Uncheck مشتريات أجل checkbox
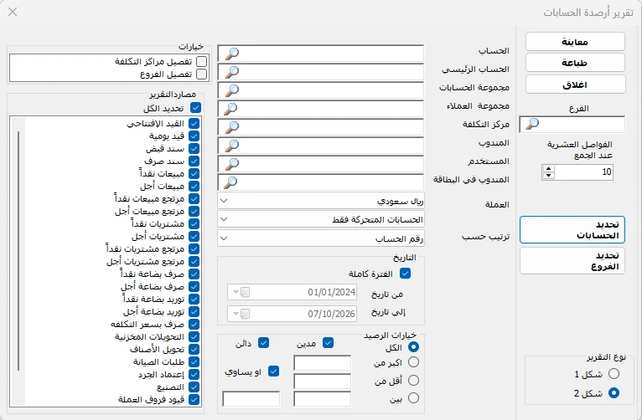 point(194,236)
